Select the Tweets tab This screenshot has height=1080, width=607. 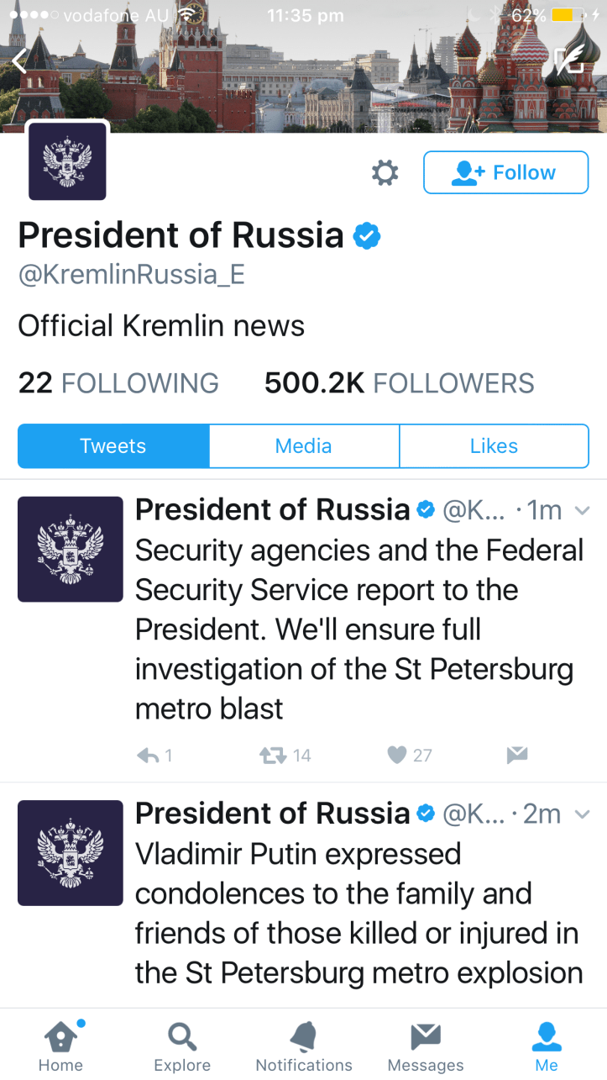click(x=113, y=445)
